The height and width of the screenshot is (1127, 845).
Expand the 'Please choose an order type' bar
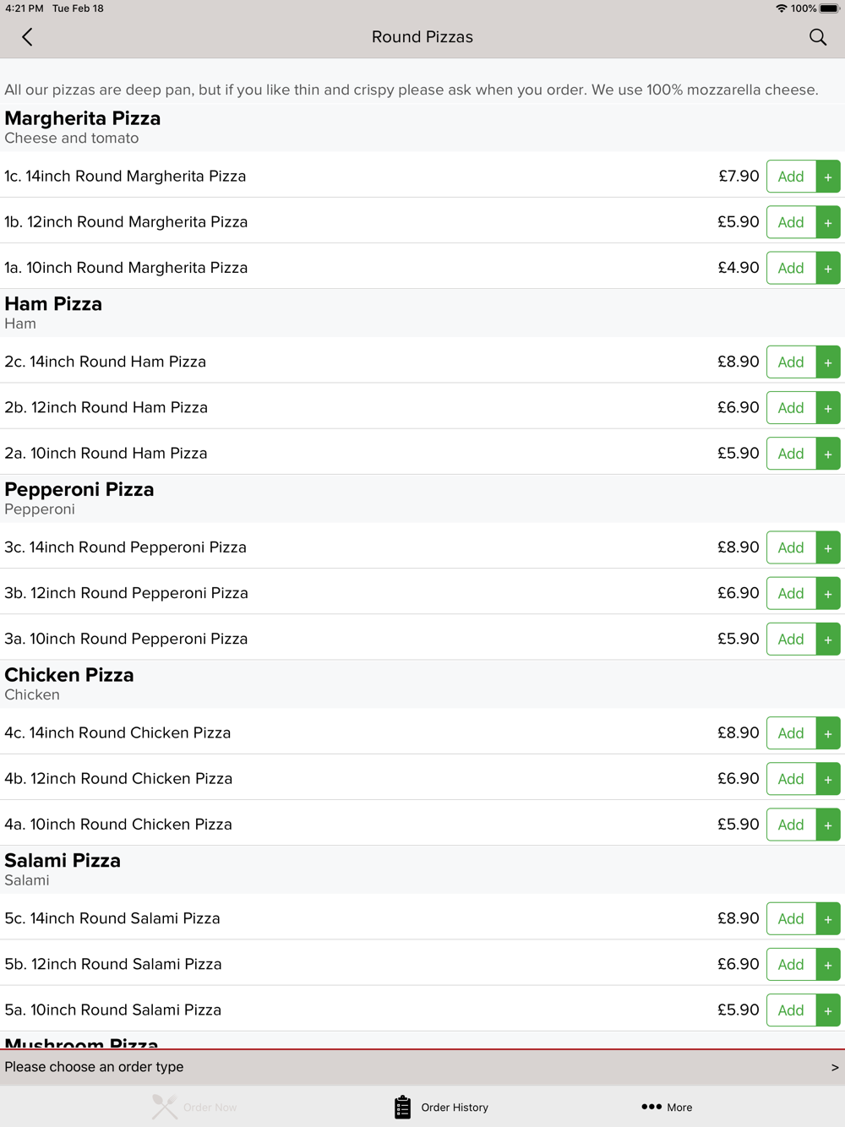pos(422,1067)
